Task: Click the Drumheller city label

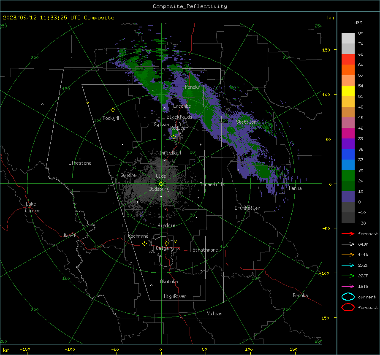Action: coord(247,208)
